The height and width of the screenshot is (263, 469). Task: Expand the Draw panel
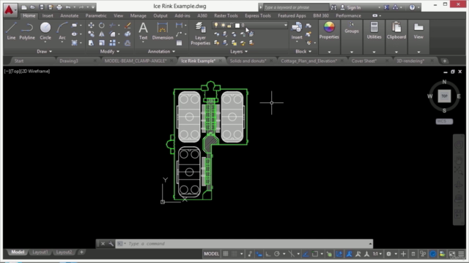44,52
